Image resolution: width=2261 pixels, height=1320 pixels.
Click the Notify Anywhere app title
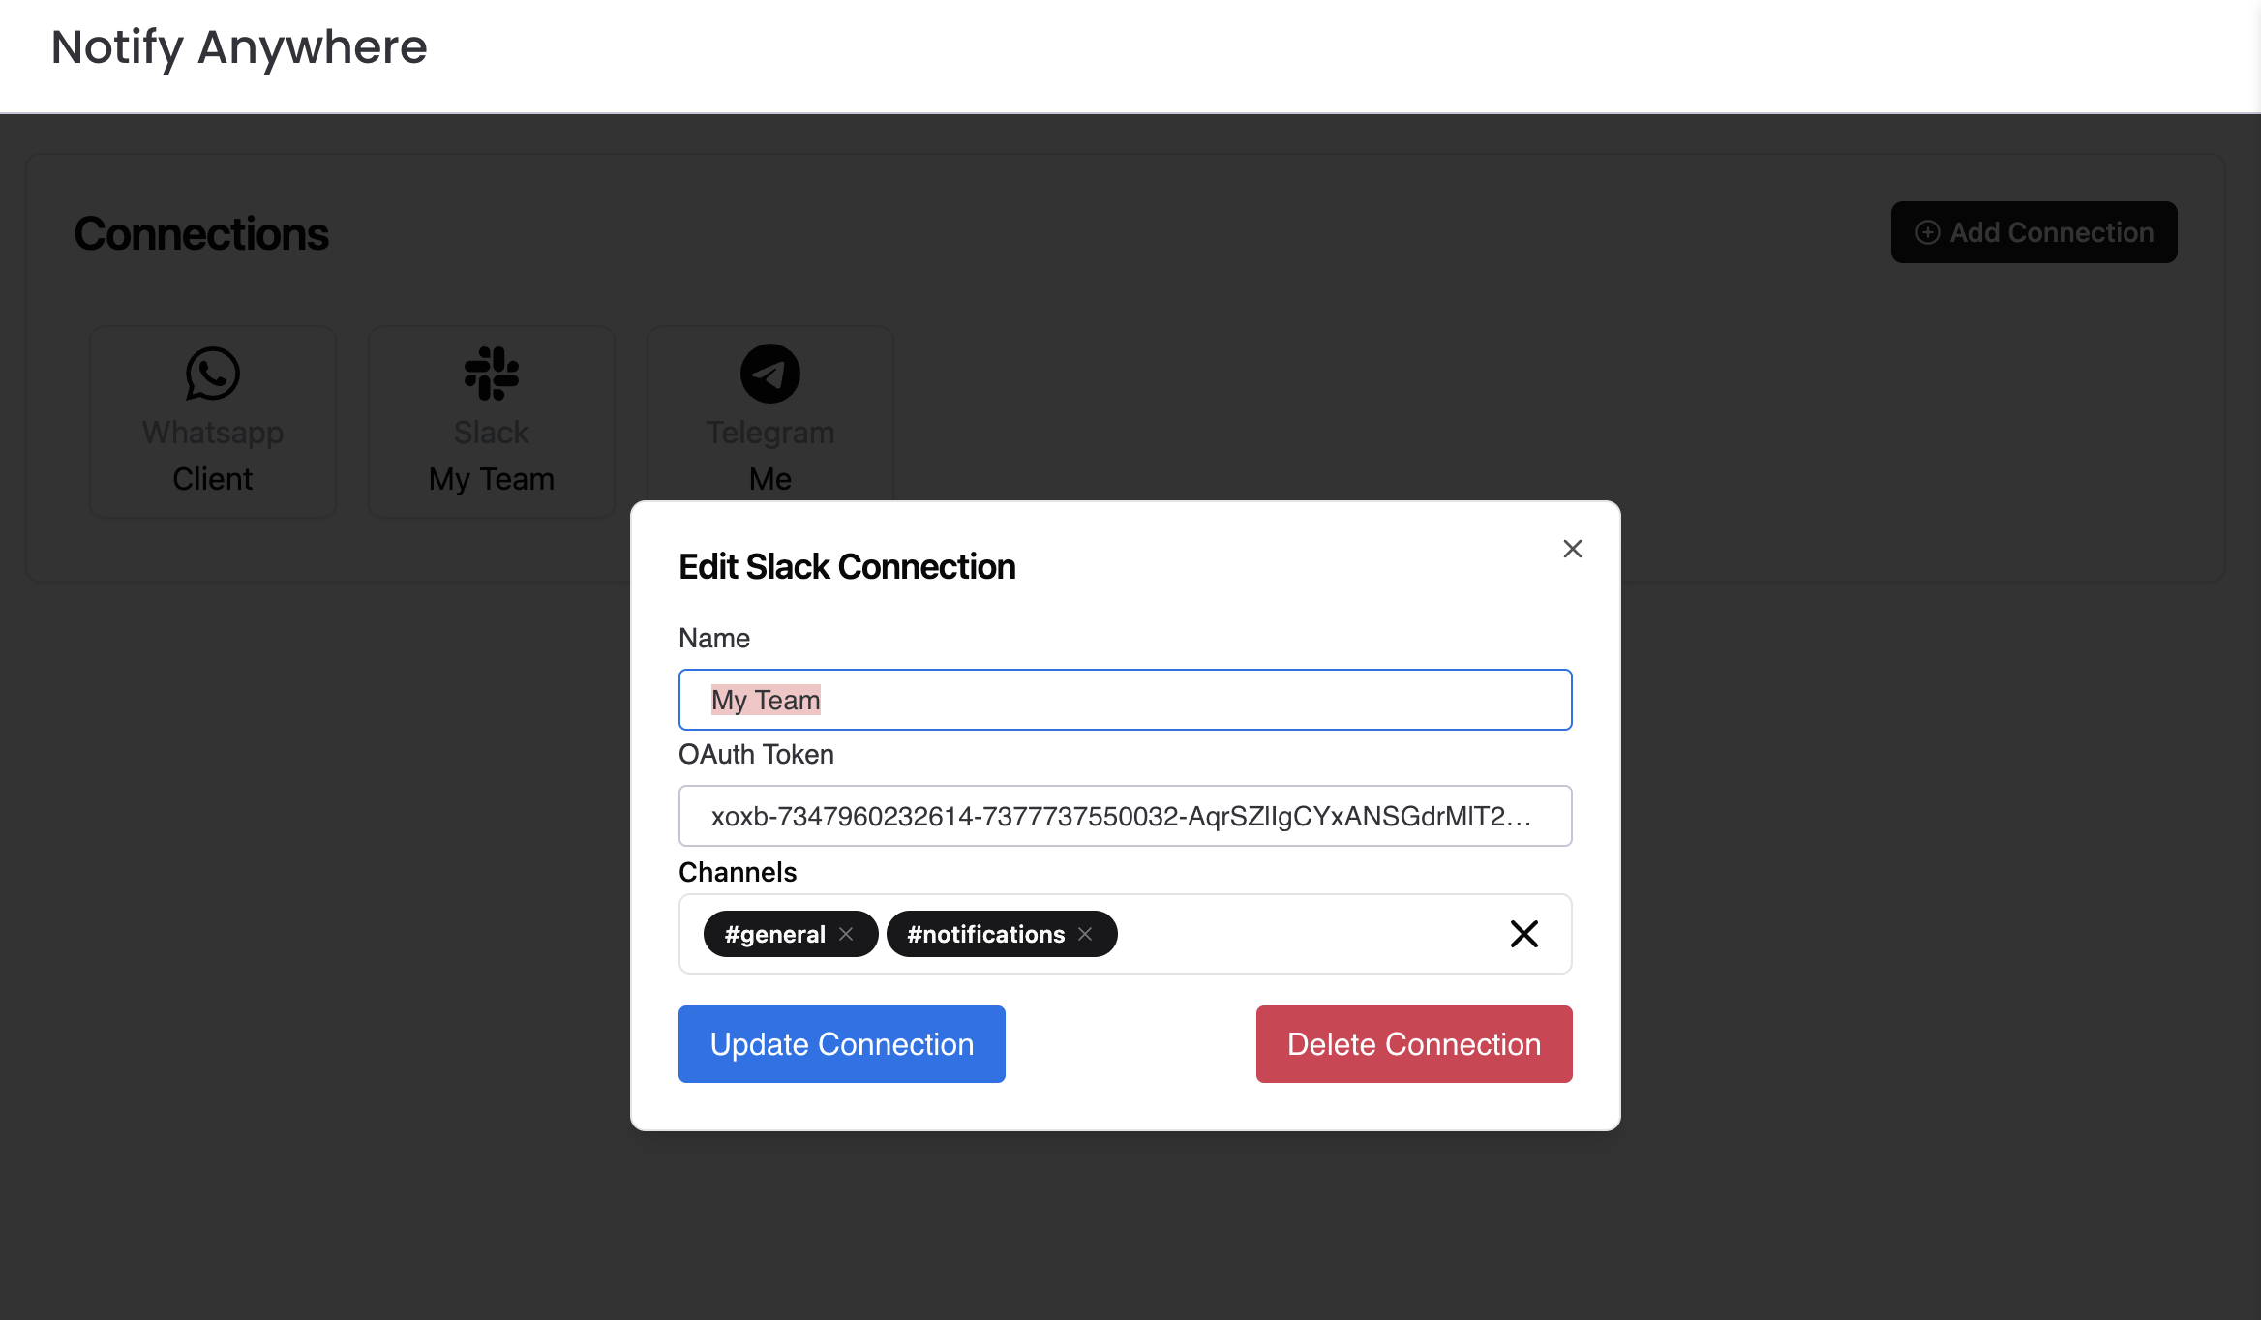tap(239, 47)
